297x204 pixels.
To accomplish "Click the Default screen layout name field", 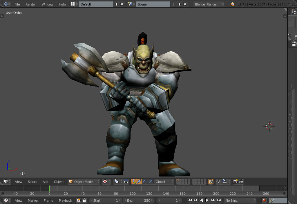I will (96, 4).
